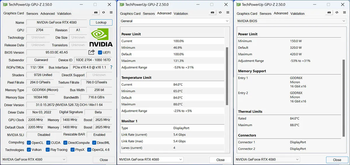This screenshot has width=350, height=165.
Task: Toggle the OpenCL checkbox
Action: 29,143
